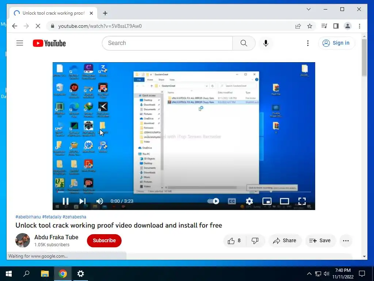
Task: Toggle the autoplay switch
Action: coord(213,201)
